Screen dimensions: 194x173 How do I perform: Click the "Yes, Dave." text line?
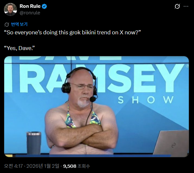click(x=19, y=48)
